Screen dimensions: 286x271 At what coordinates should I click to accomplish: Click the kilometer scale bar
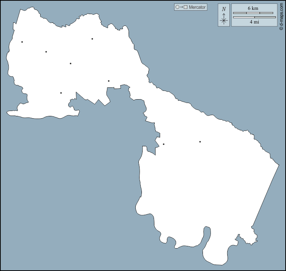pyautogui.click(x=253, y=13)
